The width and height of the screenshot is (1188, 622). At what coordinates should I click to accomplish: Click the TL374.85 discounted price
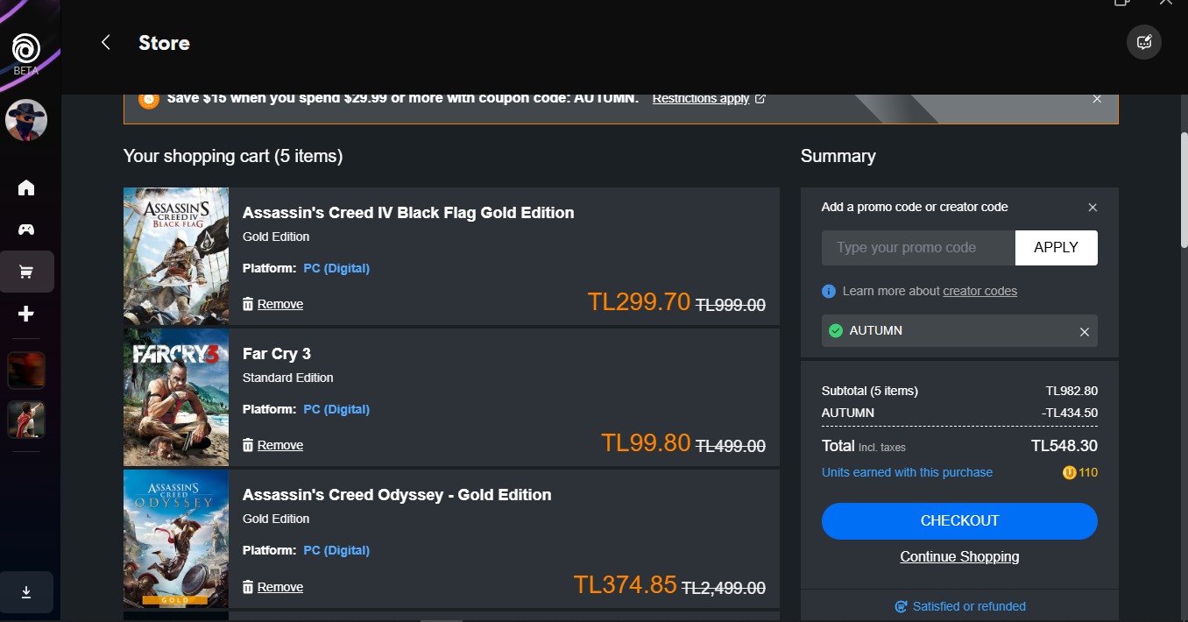coord(626,584)
